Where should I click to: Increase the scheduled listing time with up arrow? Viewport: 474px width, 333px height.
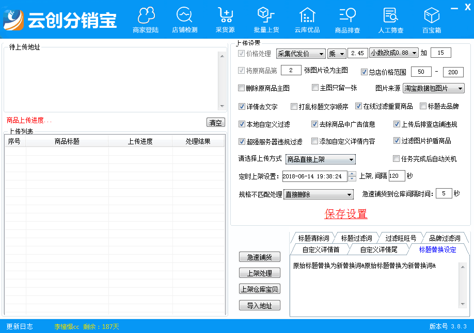tap(352, 174)
